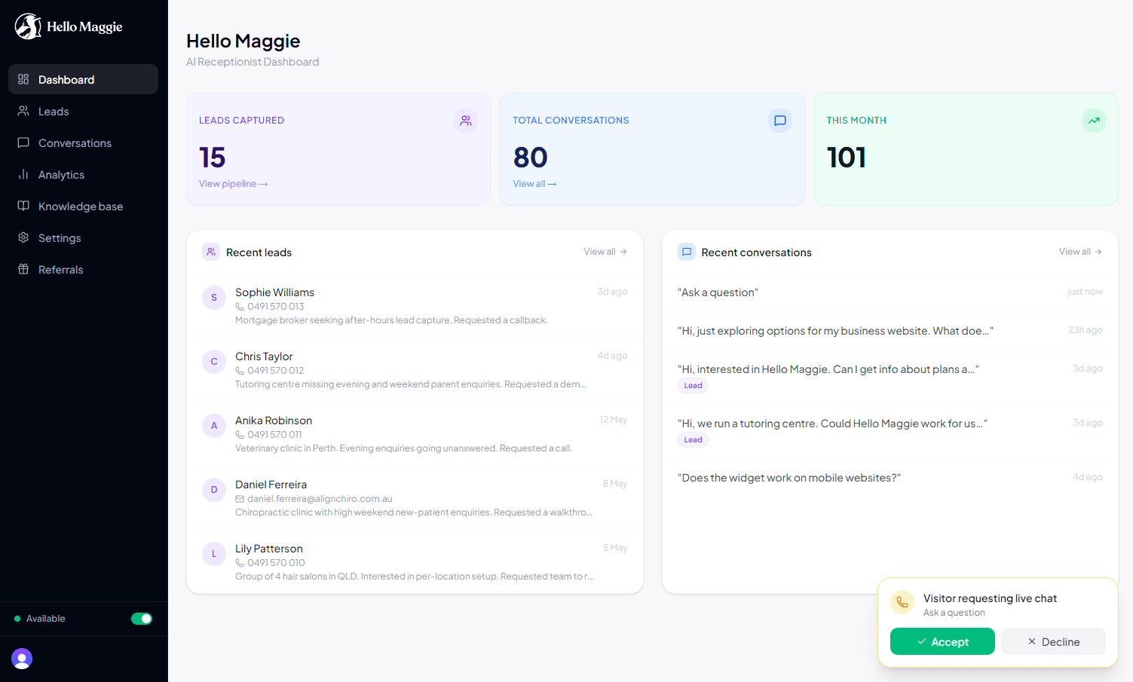Open conversation "Hi, interested in Hello Maggie"
Image resolution: width=1133 pixels, height=682 pixels.
tap(890, 377)
